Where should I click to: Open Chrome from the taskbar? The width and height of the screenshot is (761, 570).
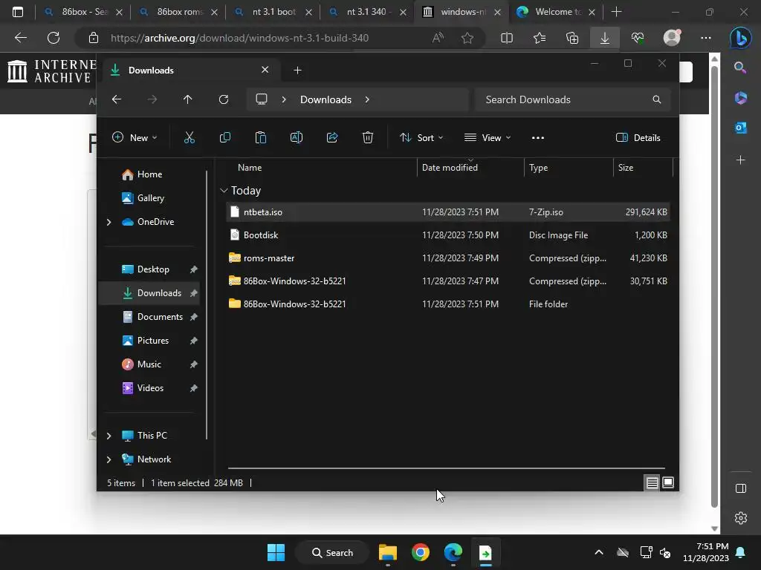point(421,552)
